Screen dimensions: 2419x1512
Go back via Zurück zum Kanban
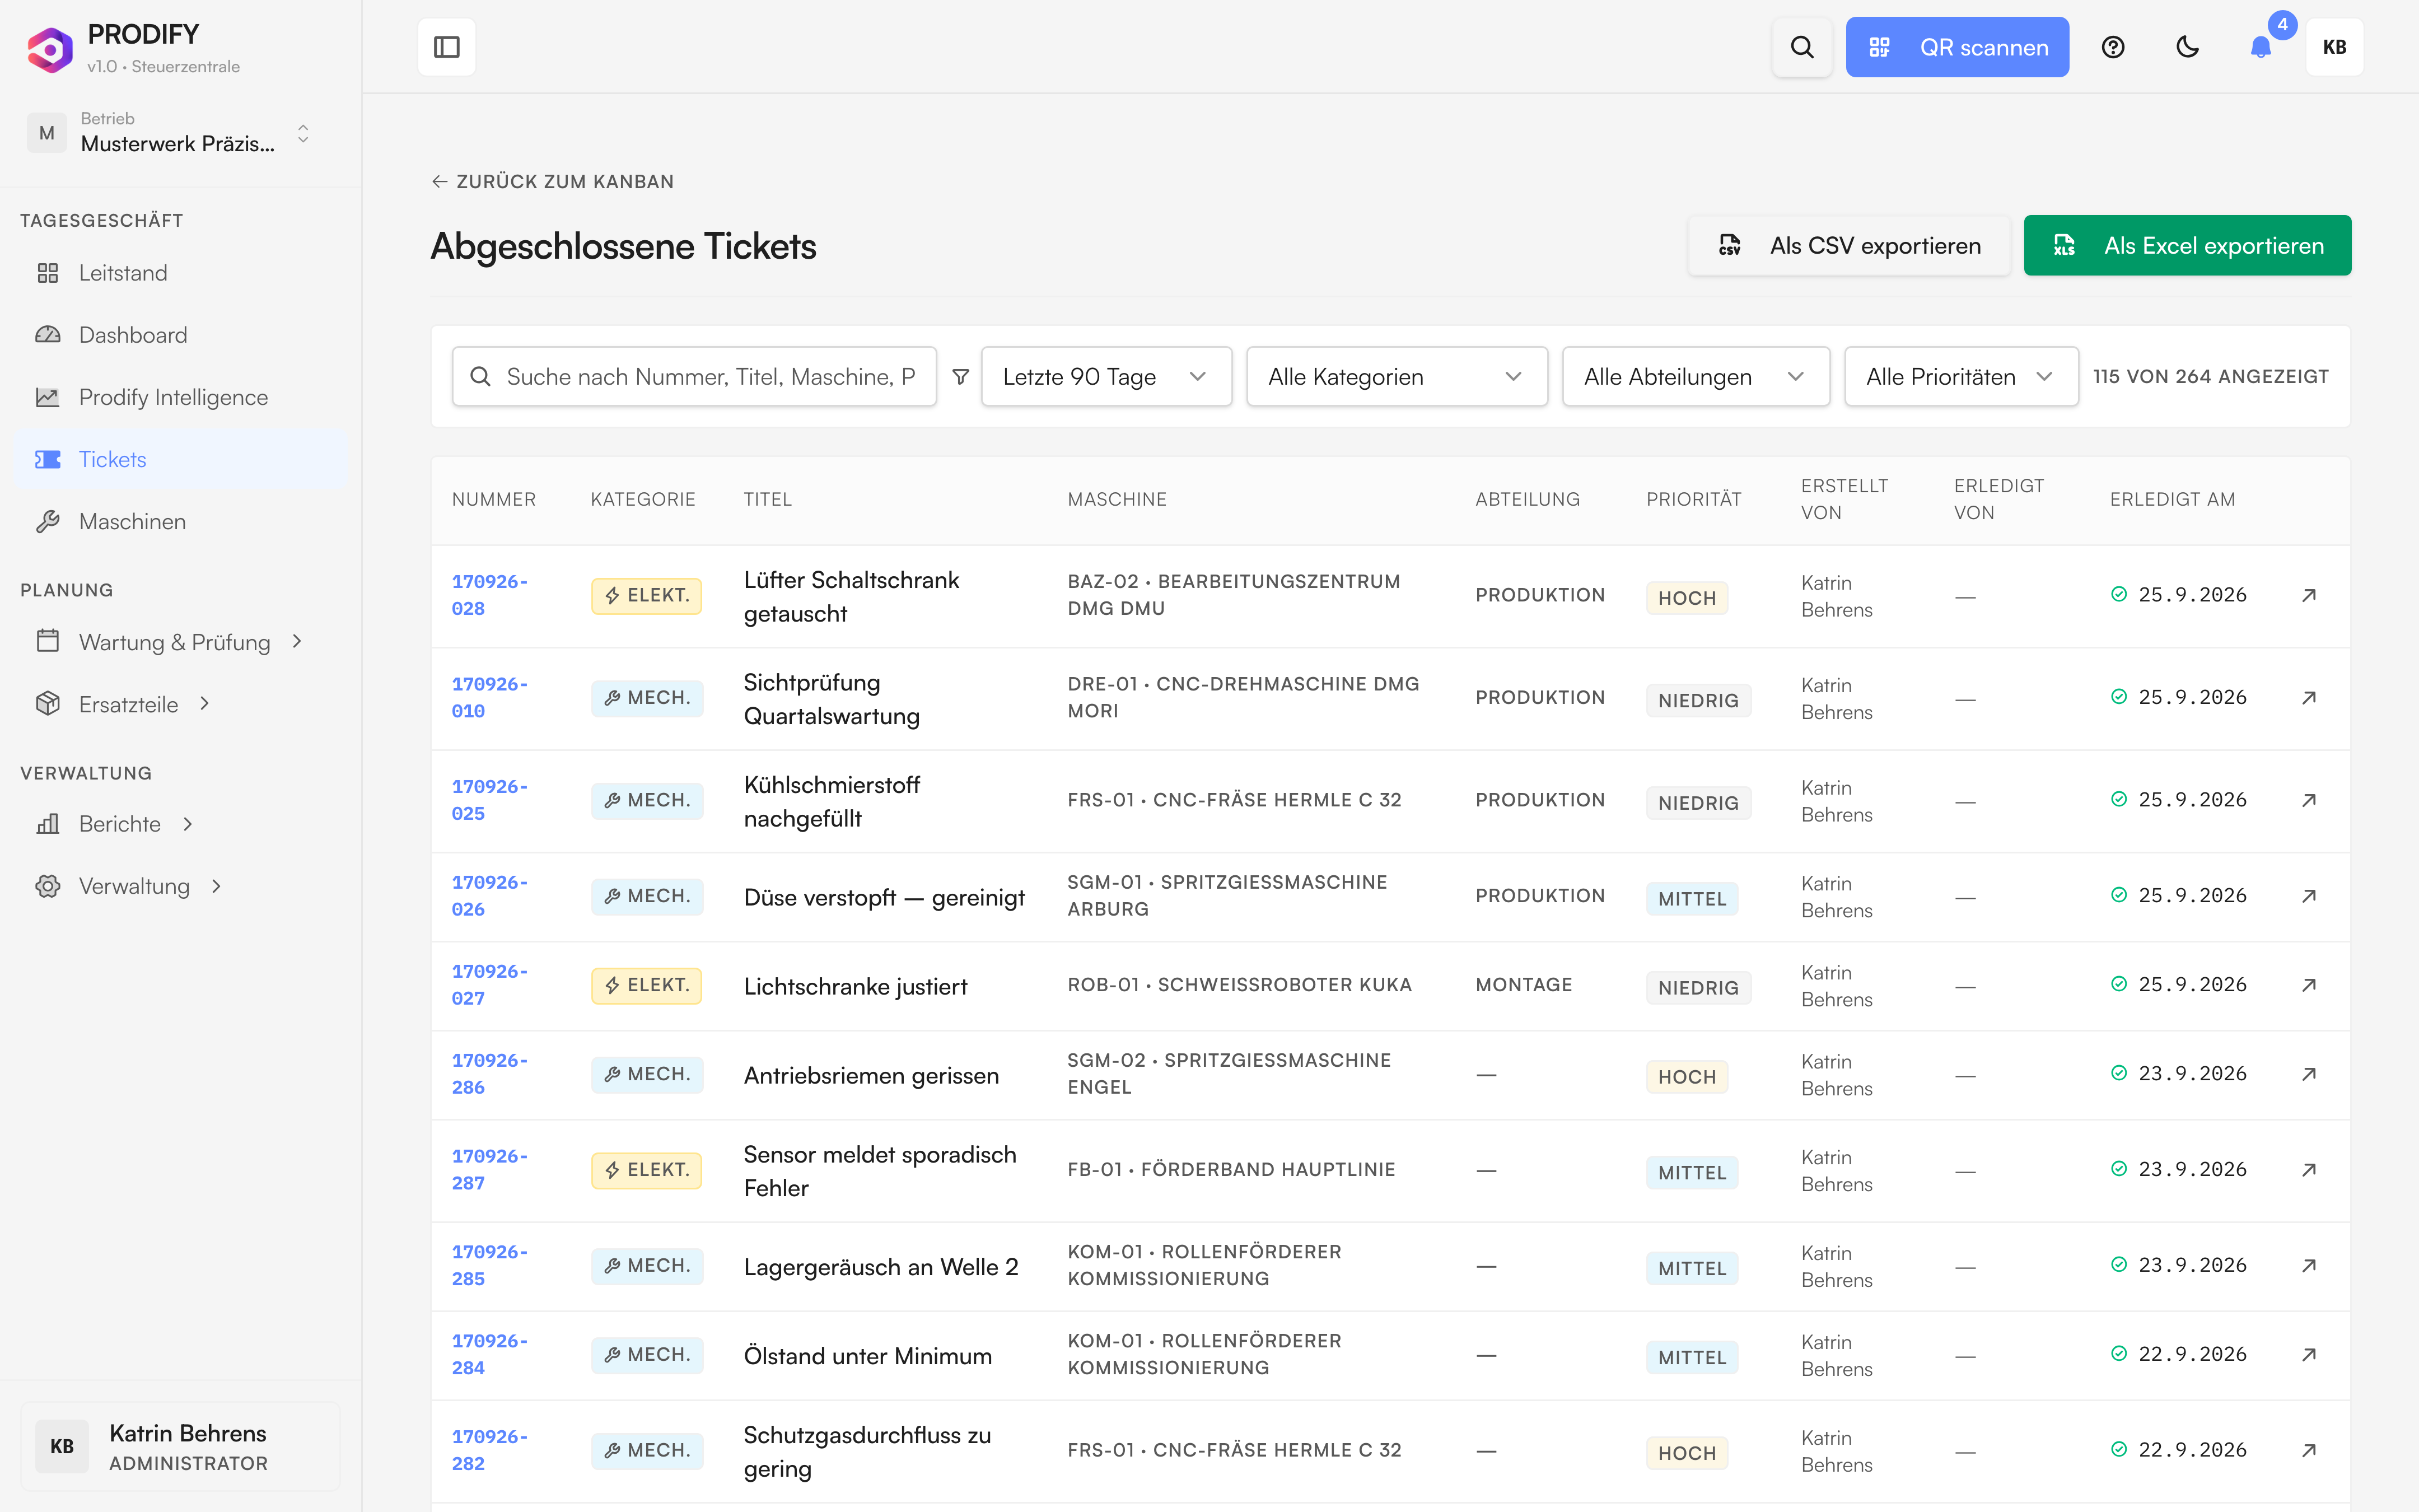tap(553, 182)
